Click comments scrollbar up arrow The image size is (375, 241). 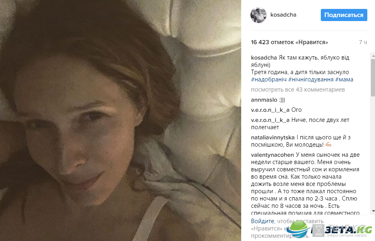point(373,55)
